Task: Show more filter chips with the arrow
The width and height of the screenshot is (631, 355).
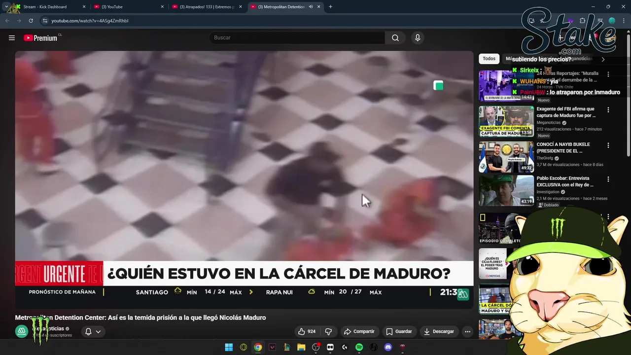Action: [x=602, y=59]
